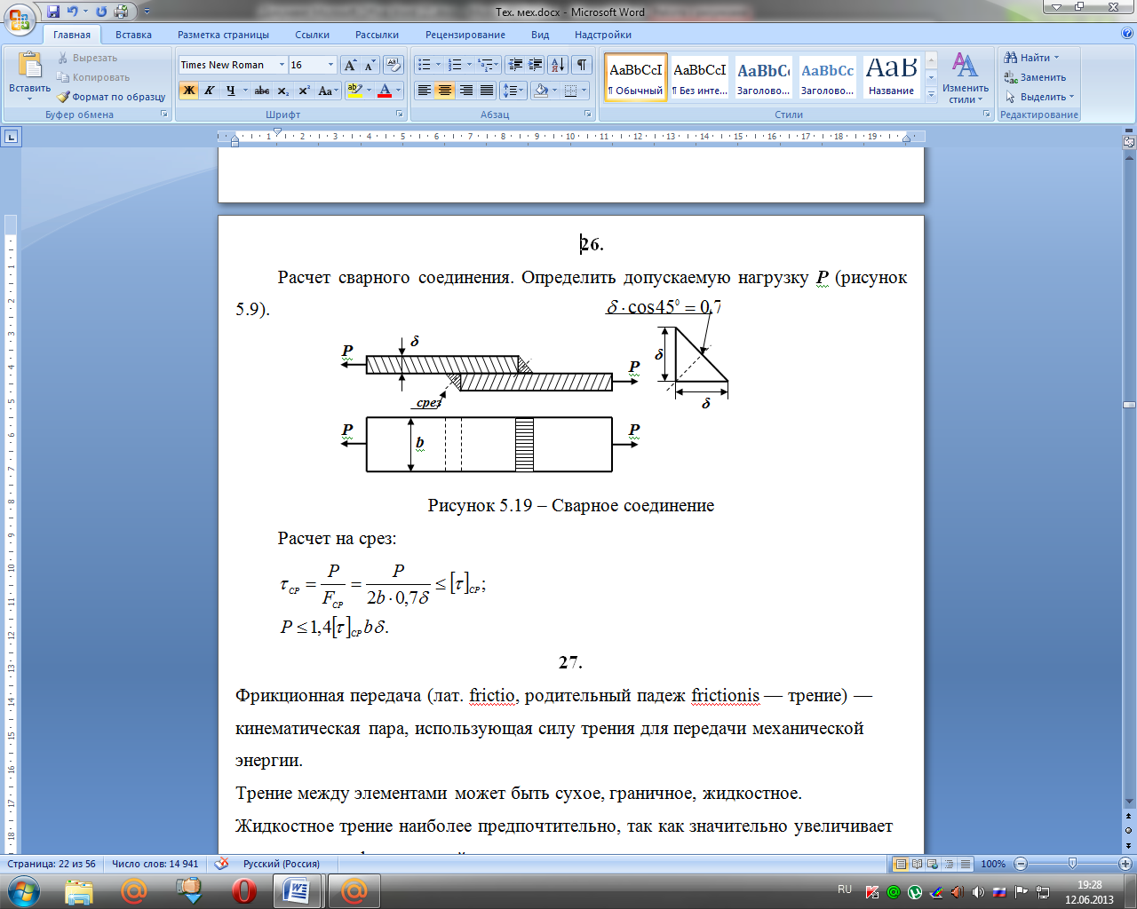
Task: Click Копировать to copy
Action: 93,77
